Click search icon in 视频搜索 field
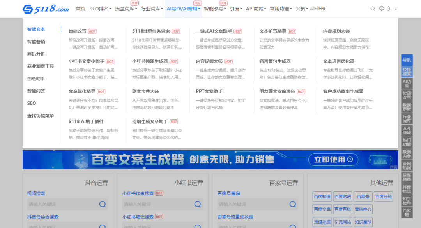Image resolution: width=421 pixels, height=228 pixels. (x=102, y=204)
